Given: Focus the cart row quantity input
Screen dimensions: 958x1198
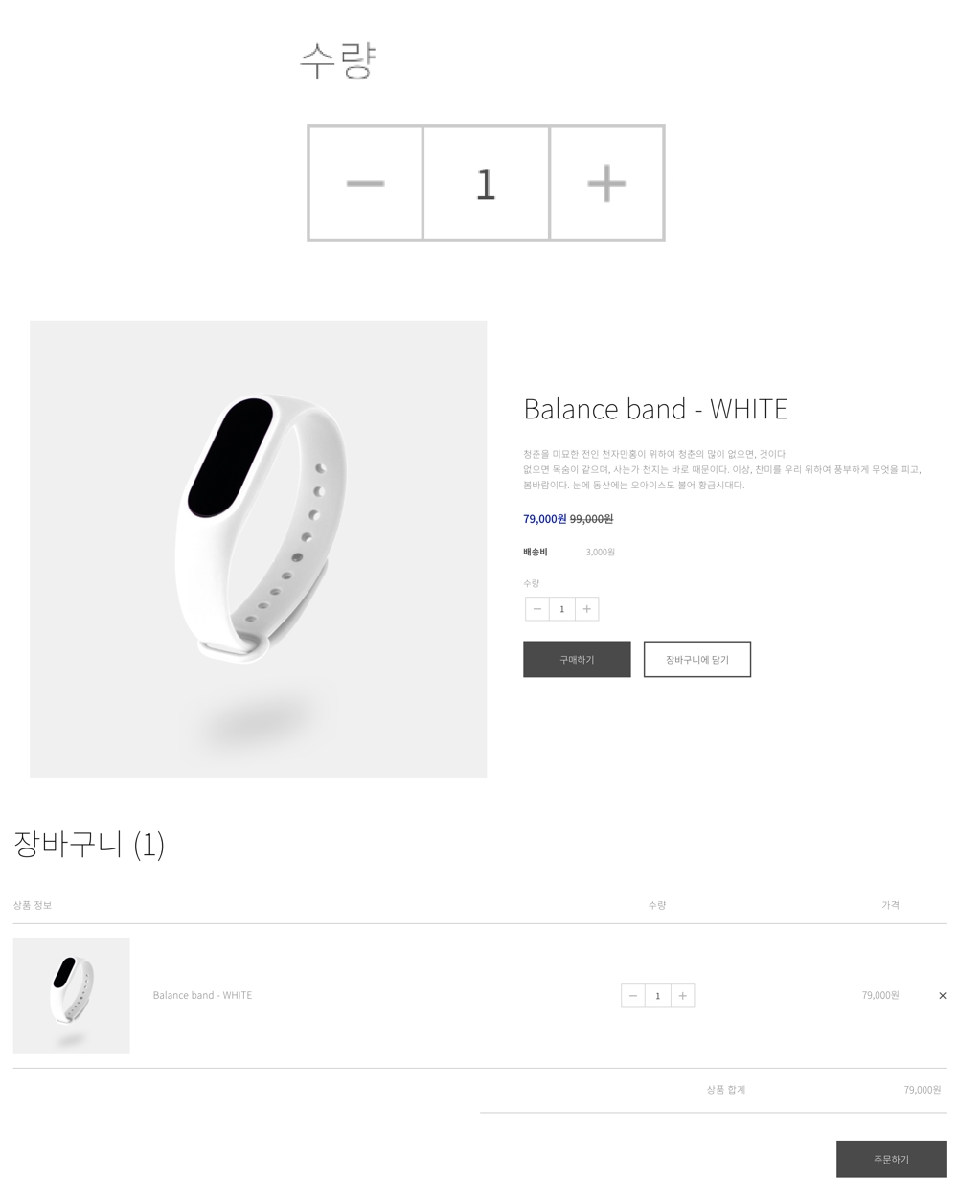Looking at the screenshot, I should click(x=658, y=996).
